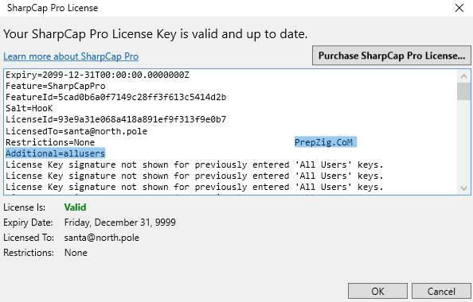Image resolution: width=473 pixels, height=302 pixels.
Task: Place cursor on the Salt=HooK line
Action: pyautogui.click(x=29, y=108)
